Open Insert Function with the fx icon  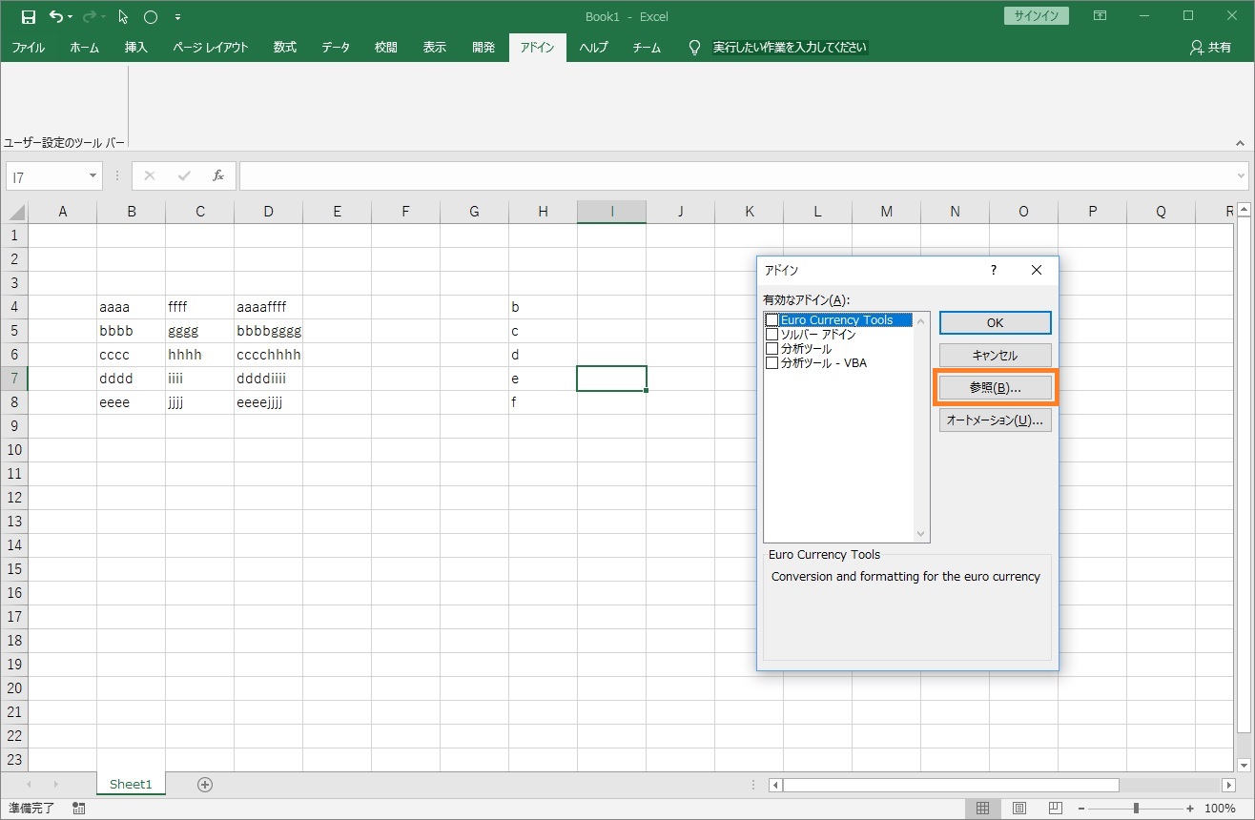coord(218,175)
